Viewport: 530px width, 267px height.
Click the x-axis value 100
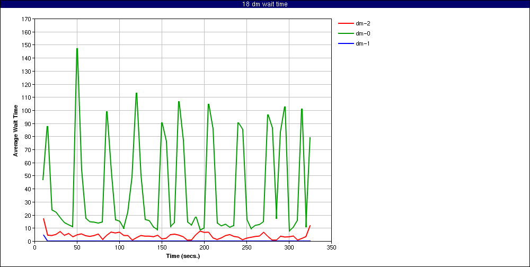[x=119, y=247]
